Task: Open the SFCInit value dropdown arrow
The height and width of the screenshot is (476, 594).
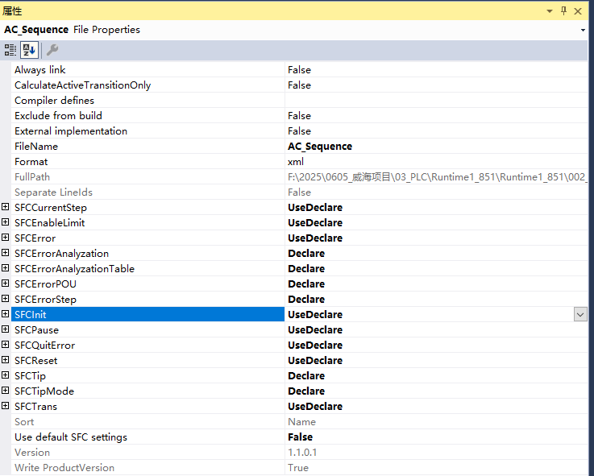Action: click(x=580, y=314)
